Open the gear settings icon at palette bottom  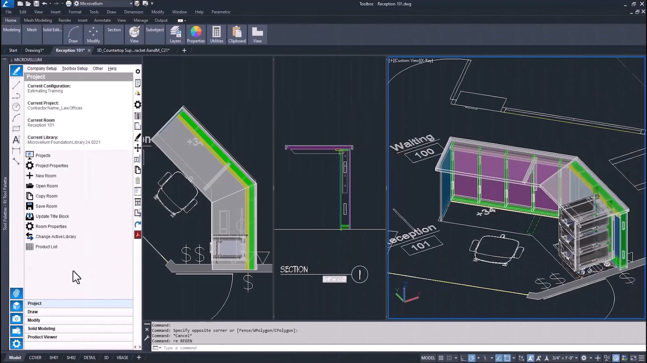[x=16, y=344]
